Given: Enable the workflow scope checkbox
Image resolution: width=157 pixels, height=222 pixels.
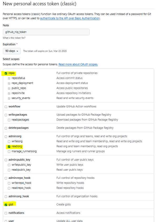Looking at the screenshot, I should [x=6, y=107].
